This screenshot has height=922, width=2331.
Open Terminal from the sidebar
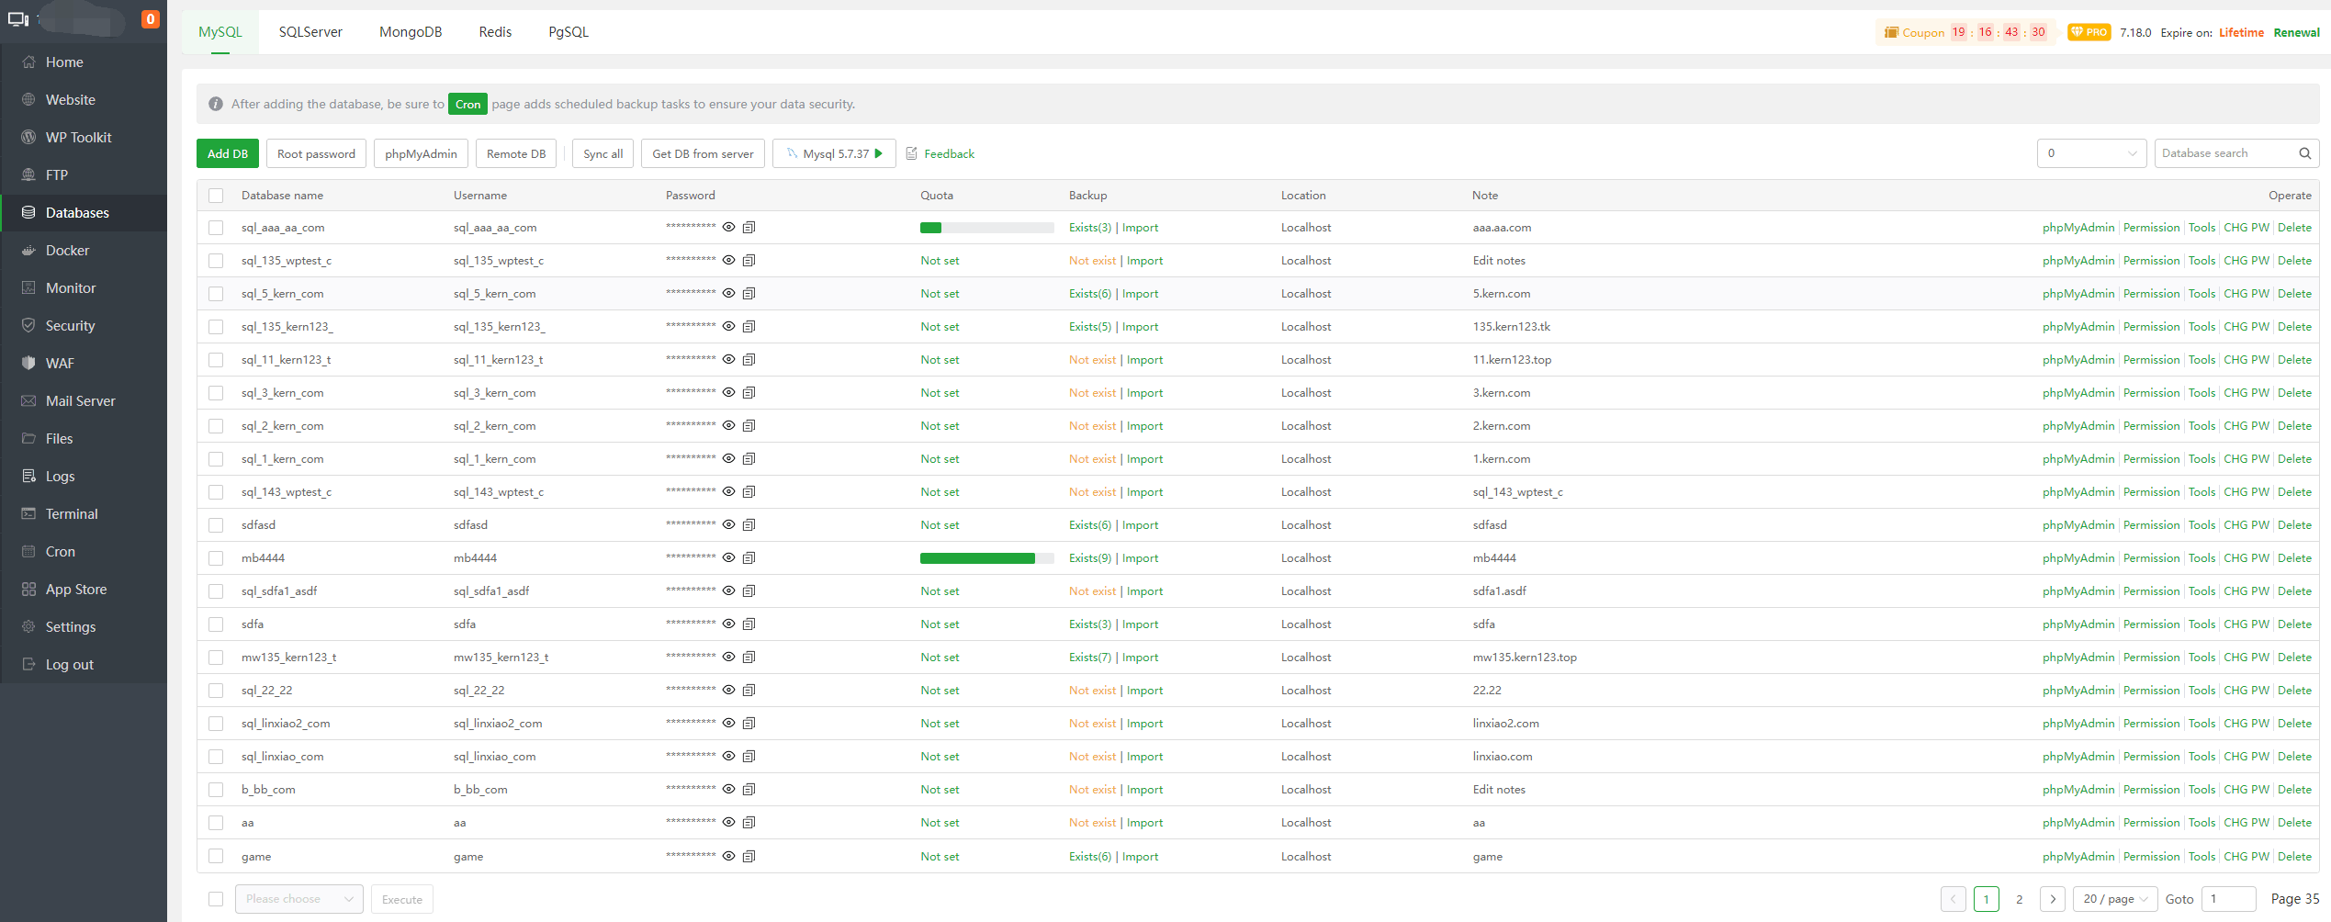(72, 514)
